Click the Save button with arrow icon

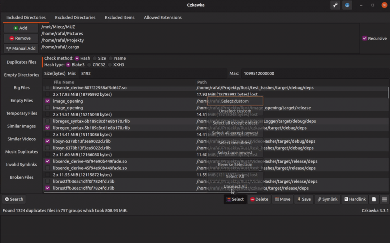pyautogui.click(x=304, y=199)
